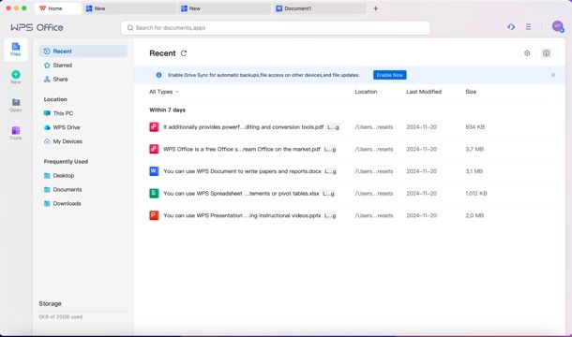Click the 3.1 MB size cell

click(x=474, y=171)
